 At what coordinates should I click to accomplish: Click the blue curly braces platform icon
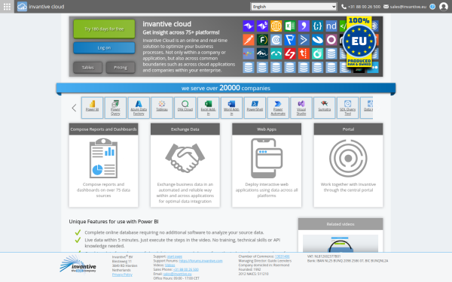(x=317, y=26)
